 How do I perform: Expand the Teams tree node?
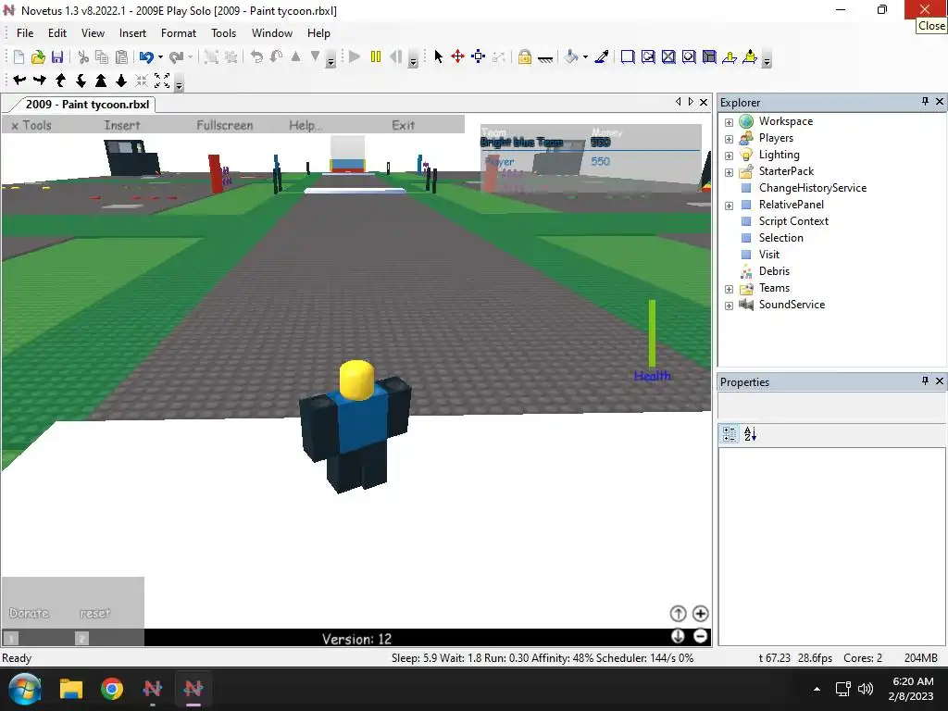pos(730,289)
